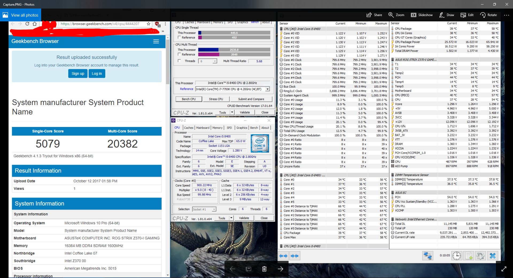The width and height of the screenshot is (513, 278).
Task: Tick the Reference checkbox under CPU Multi Thread
Action: (x=180, y=54)
